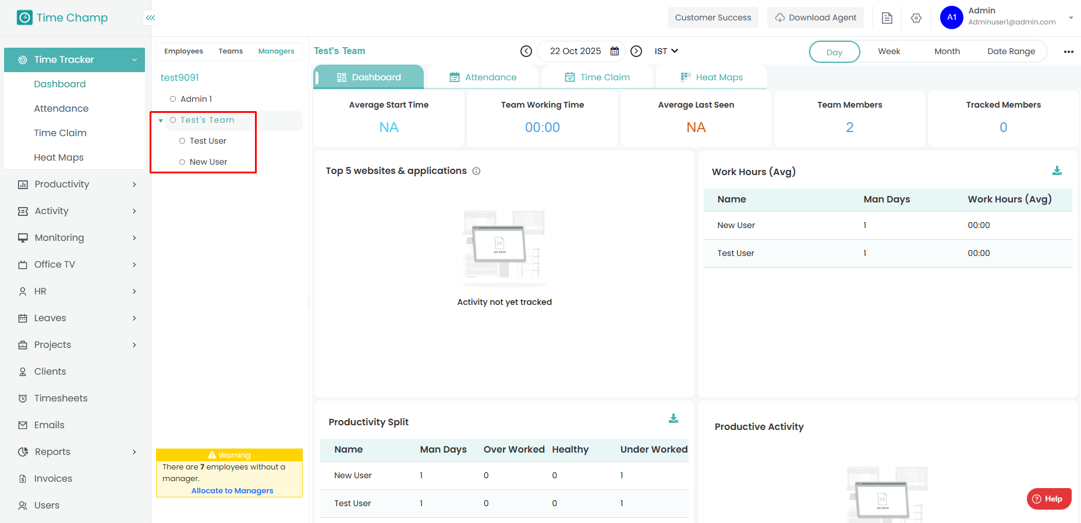Switch to the Heat Maps tab

(x=711, y=77)
